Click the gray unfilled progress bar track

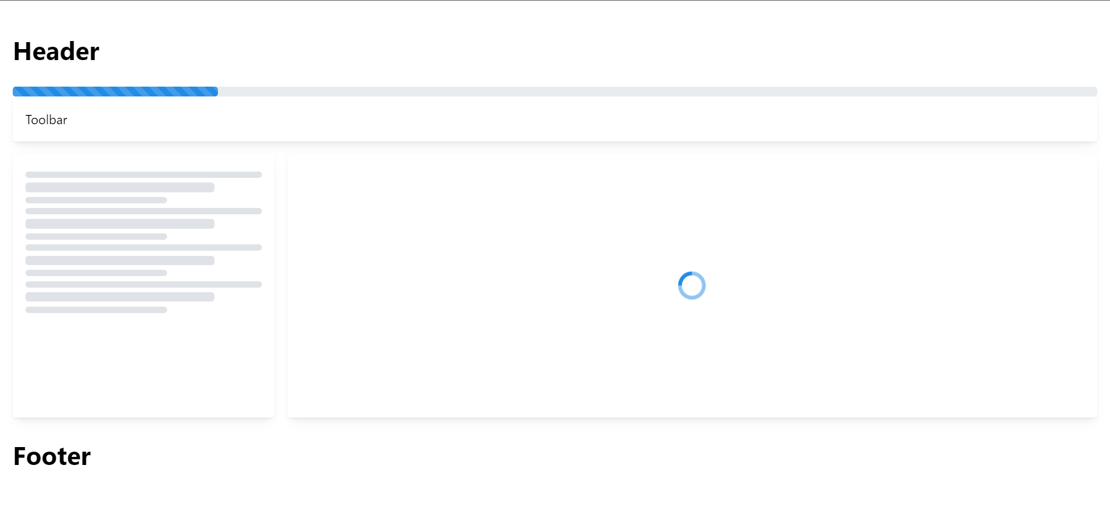coord(657,91)
